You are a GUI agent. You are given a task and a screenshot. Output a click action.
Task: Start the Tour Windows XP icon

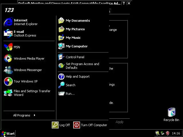pos(8,81)
